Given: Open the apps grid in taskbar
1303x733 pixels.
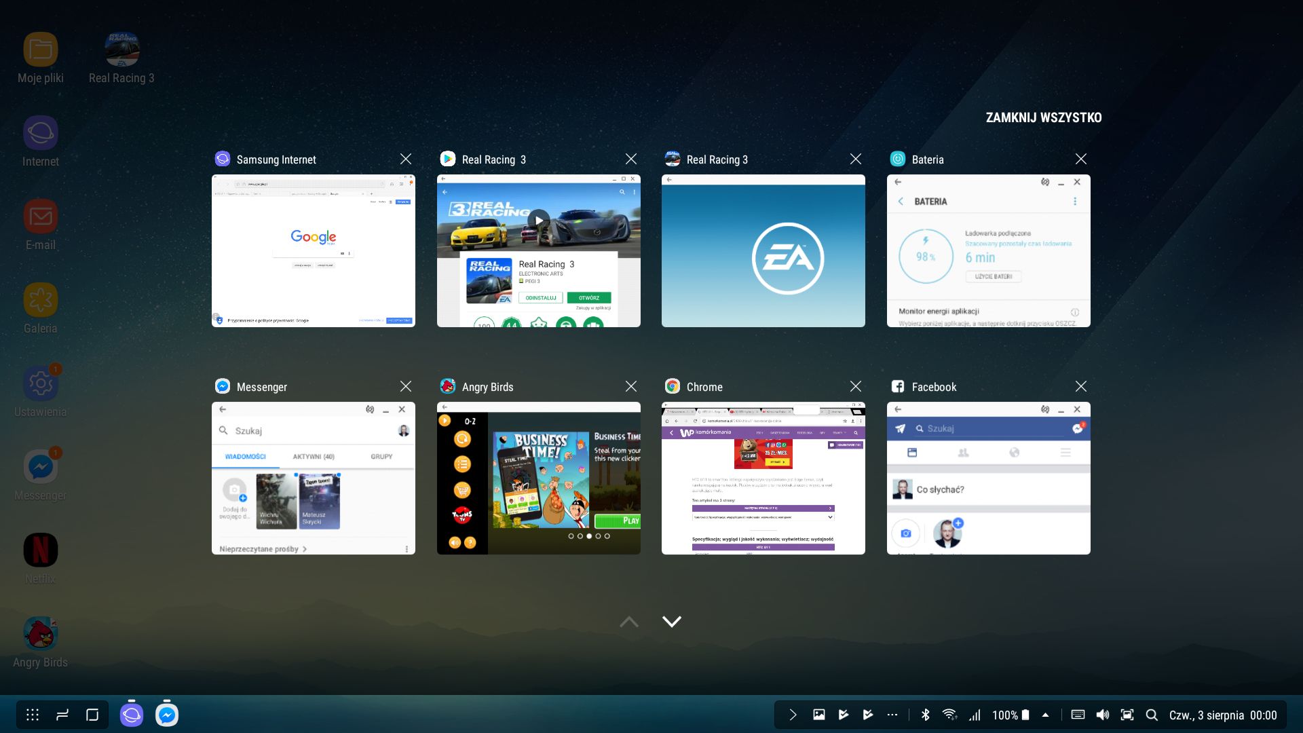Looking at the screenshot, I should pos(33,715).
